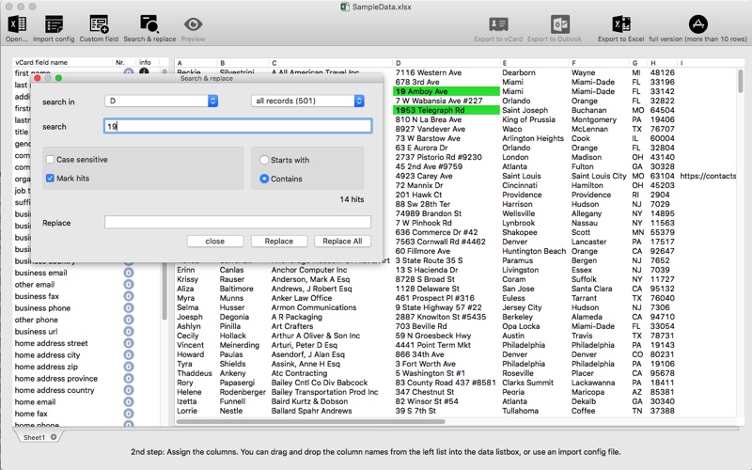
Task: Click the zip cell 48126
Action: (663, 72)
